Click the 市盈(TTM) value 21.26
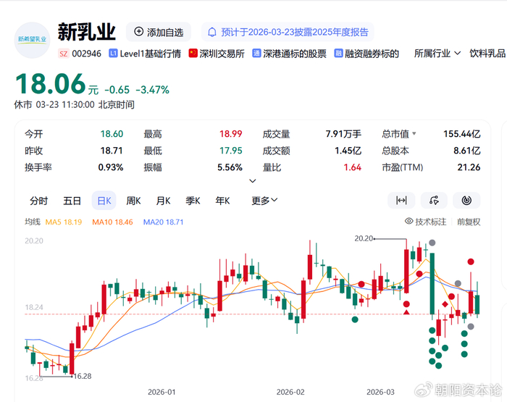This screenshot has width=507, height=402. 469,167
